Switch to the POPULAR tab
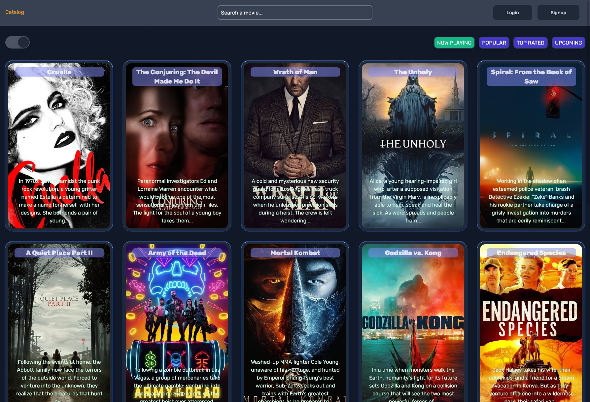The height and width of the screenshot is (402, 590). pos(494,43)
